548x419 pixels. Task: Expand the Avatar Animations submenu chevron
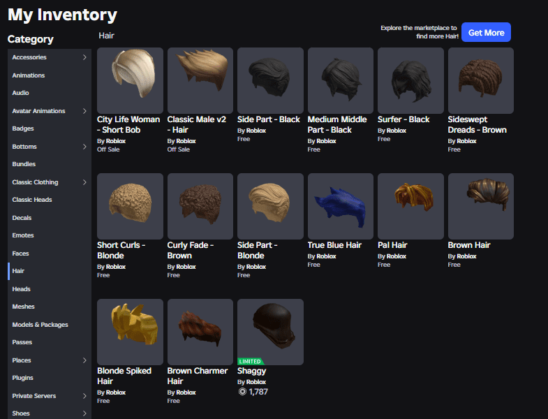tap(84, 111)
